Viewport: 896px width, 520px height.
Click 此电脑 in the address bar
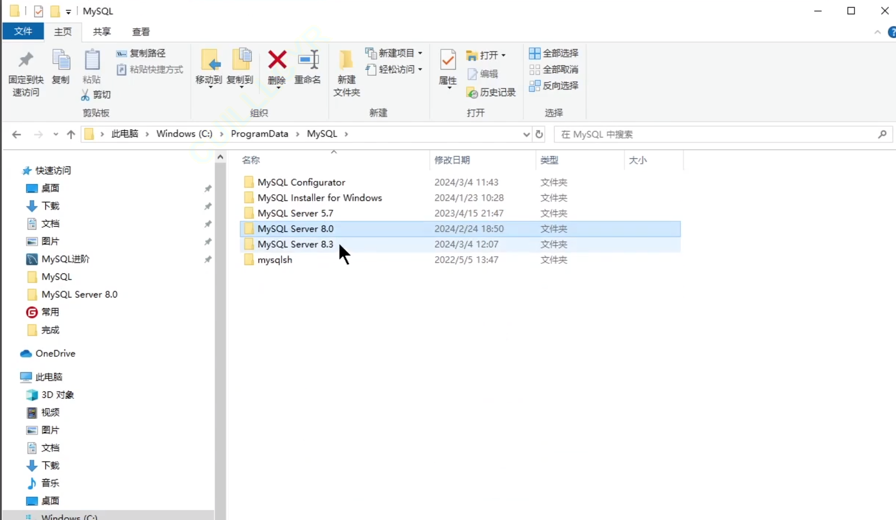coord(124,134)
